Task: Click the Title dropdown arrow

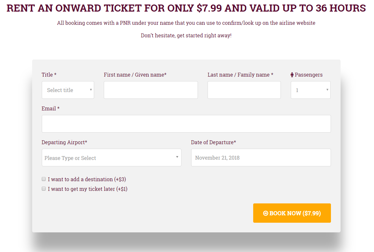Action: click(x=91, y=90)
